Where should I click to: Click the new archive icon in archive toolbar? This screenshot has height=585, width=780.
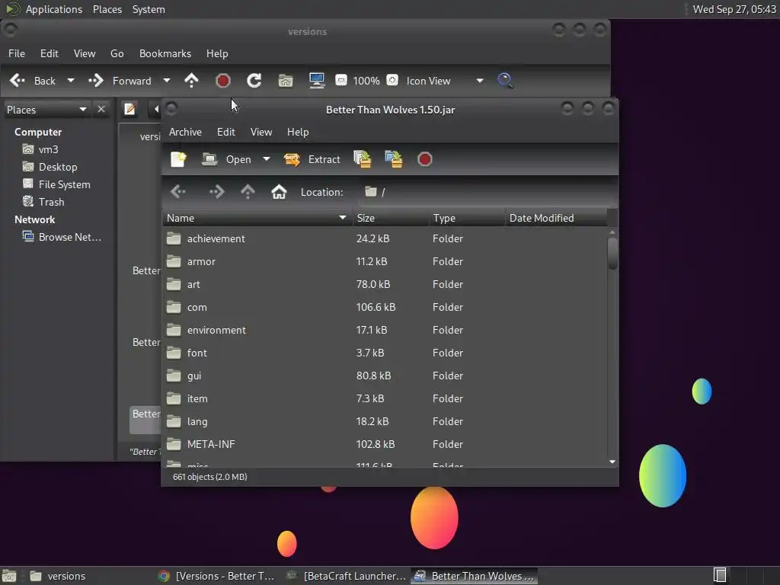[178, 159]
